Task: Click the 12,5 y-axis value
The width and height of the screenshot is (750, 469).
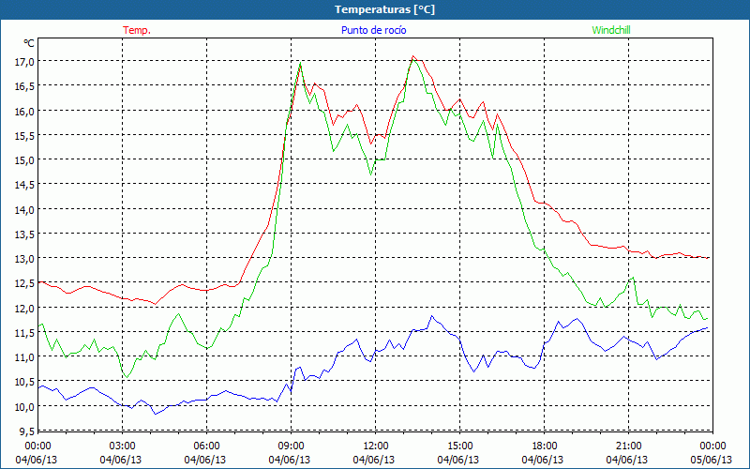Action: 25,283
